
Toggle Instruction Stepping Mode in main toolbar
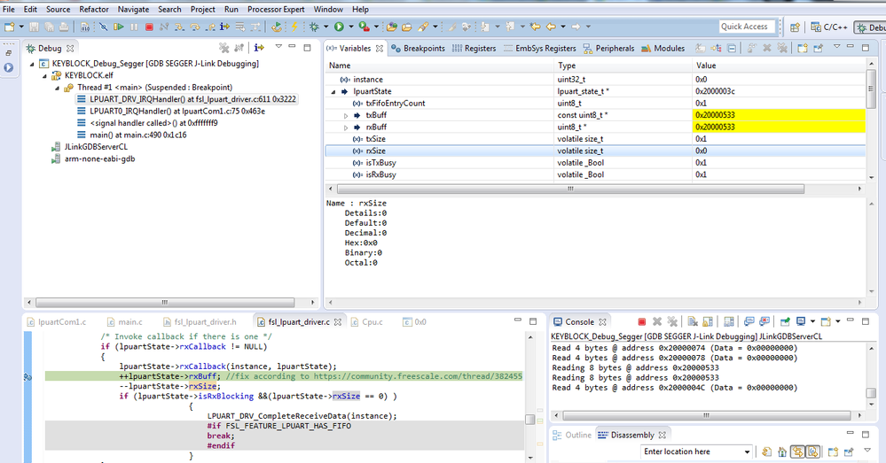pyautogui.click(x=225, y=27)
